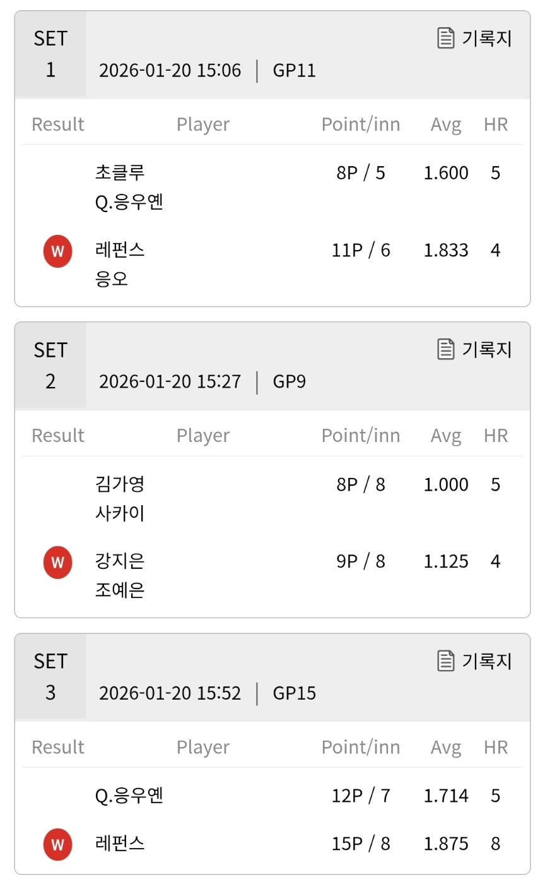
Task: Click the 15P / 8 score in SET 3
Action: pos(361,844)
